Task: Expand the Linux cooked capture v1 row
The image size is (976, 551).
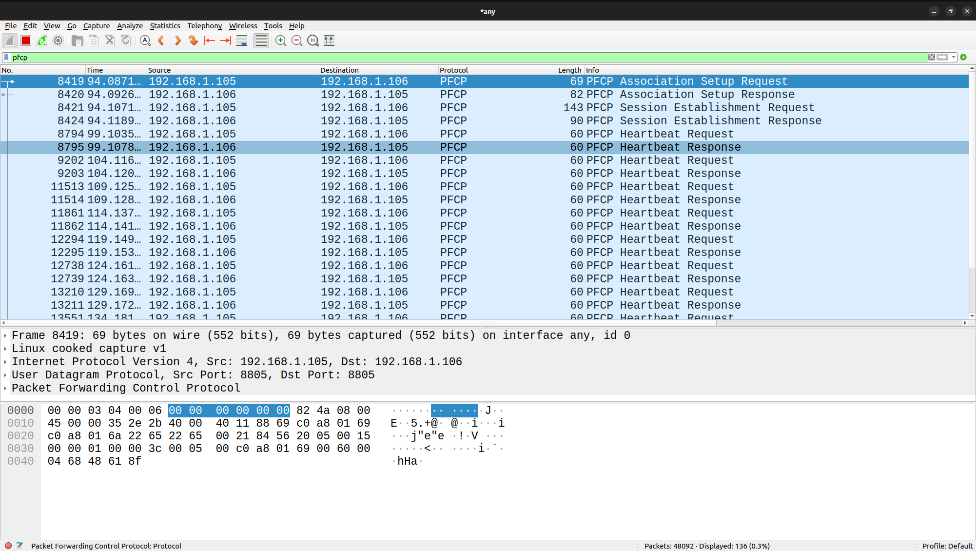Action: (5, 349)
